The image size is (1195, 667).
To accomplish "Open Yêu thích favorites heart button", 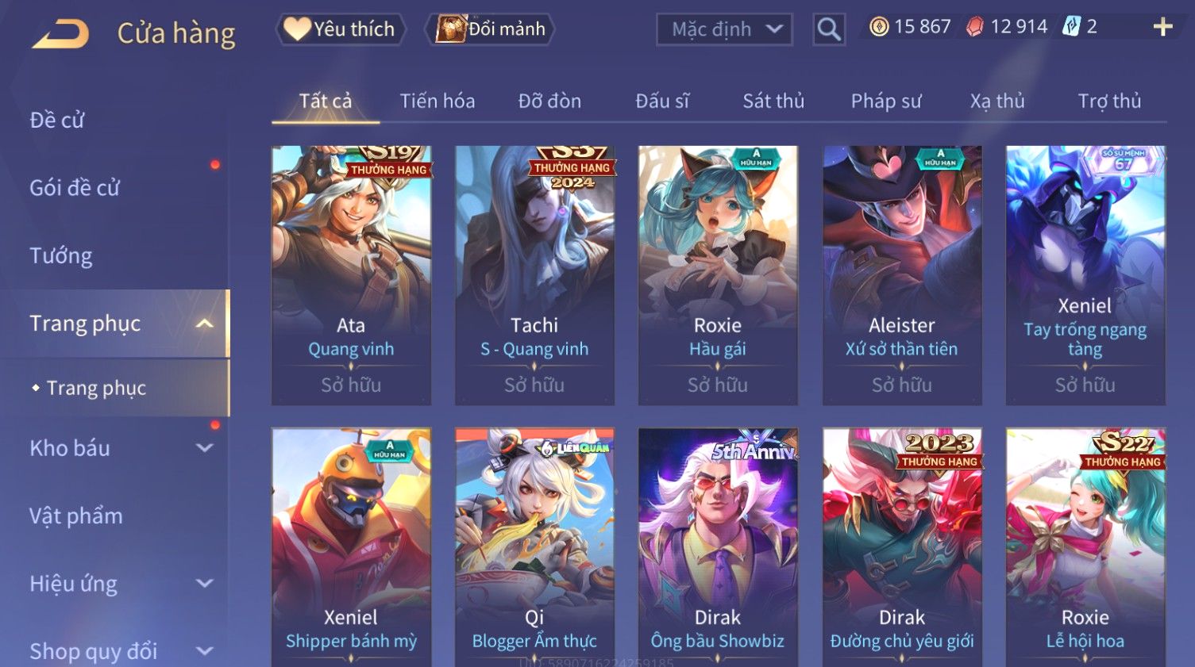I will (341, 29).
